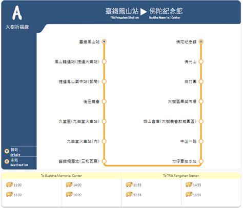Click the stop circle for 九曲堂火車站(內)

(x=104, y=141)
